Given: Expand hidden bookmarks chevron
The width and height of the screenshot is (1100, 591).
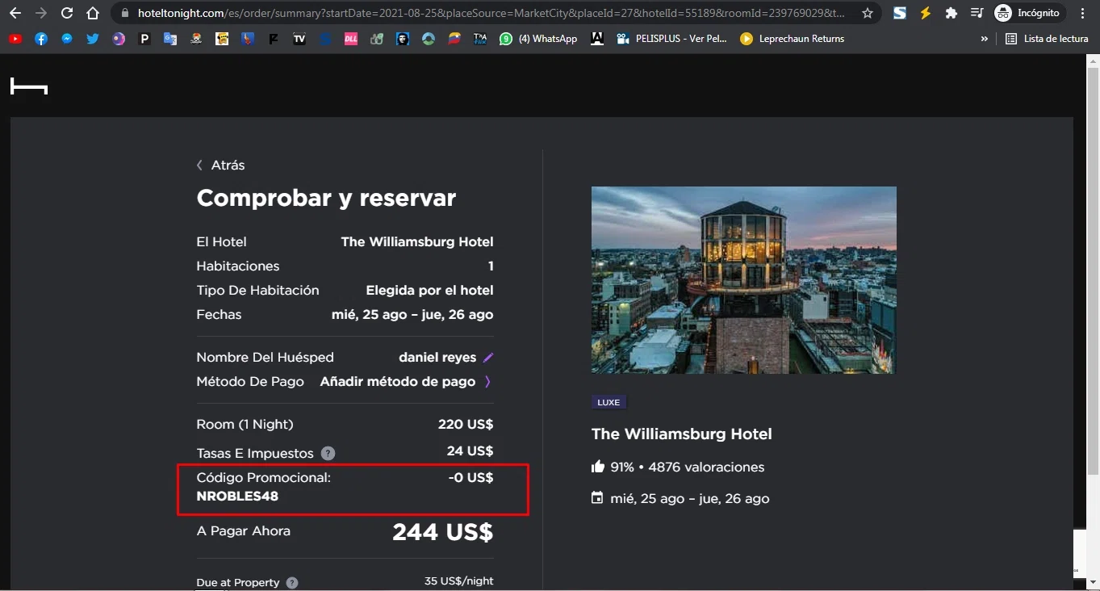Looking at the screenshot, I should [984, 39].
